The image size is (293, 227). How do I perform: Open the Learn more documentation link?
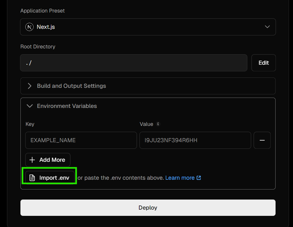tap(180, 178)
